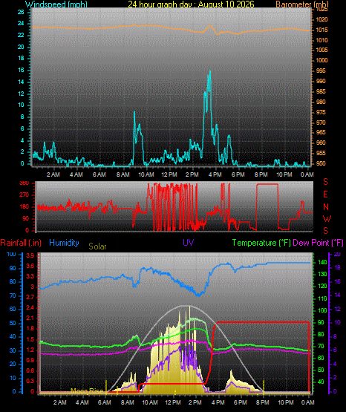Screen dimensions: 346x412
Task: Click the "Rainfall (.in)" legend label
Action: pos(21,243)
